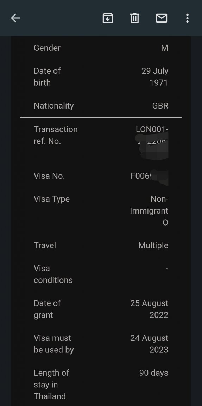The height and width of the screenshot is (406, 202).
Task: Tap the date of birth value 29 July 1971
Action: click(155, 76)
